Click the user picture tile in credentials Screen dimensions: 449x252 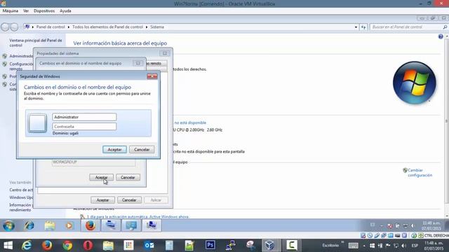tap(37, 123)
